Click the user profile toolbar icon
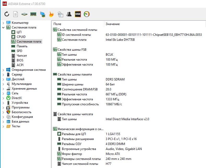This screenshot has height=168, width=206. [69, 14]
